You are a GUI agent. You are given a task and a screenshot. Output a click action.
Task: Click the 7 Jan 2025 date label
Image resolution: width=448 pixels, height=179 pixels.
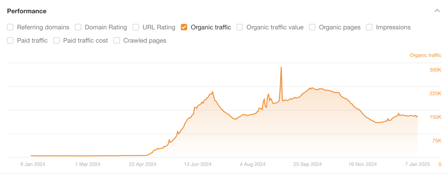click(418, 164)
